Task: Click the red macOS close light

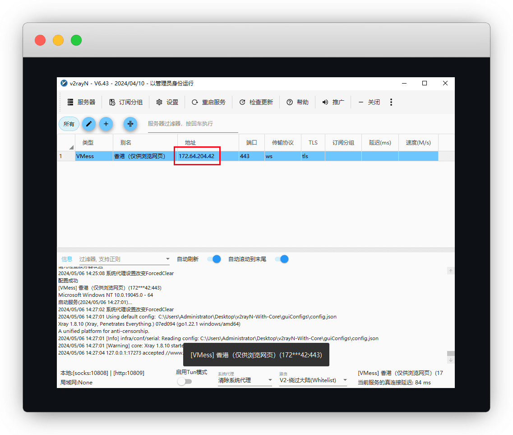Action: pyautogui.click(x=40, y=40)
